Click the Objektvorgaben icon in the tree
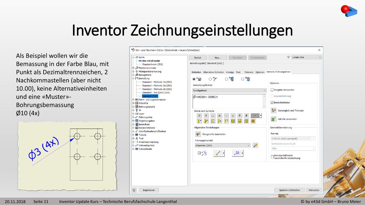 (x=137, y=121)
